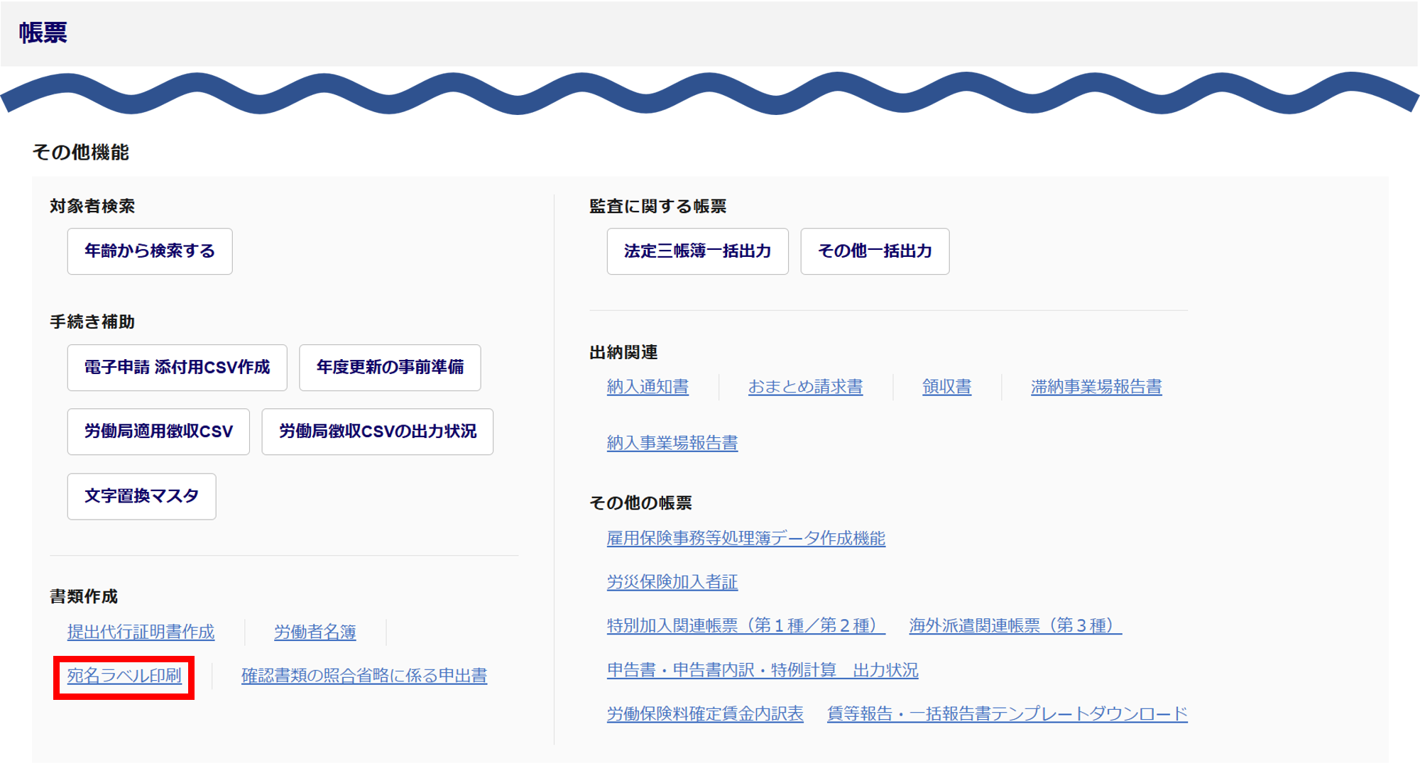Open 納入通知書 link
The image size is (1420, 773).
point(648,387)
